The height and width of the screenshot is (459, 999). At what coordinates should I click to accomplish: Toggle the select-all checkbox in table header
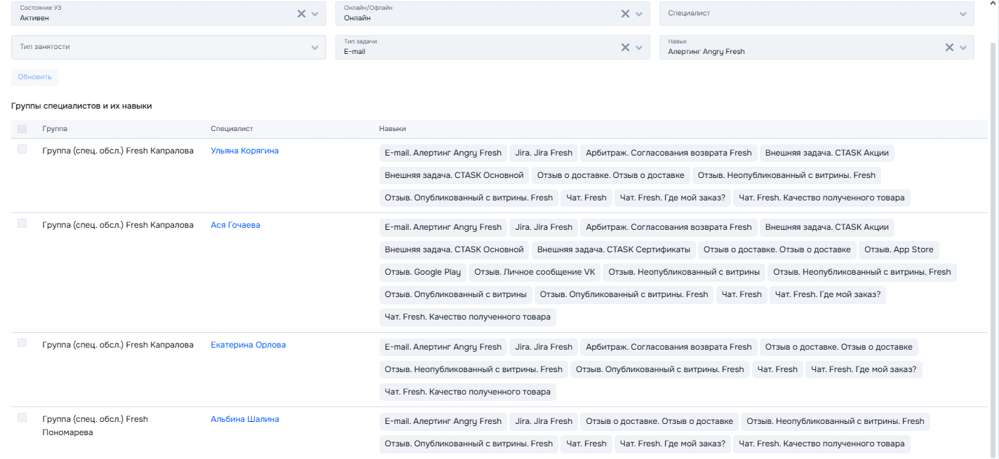pyautogui.click(x=22, y=129)
